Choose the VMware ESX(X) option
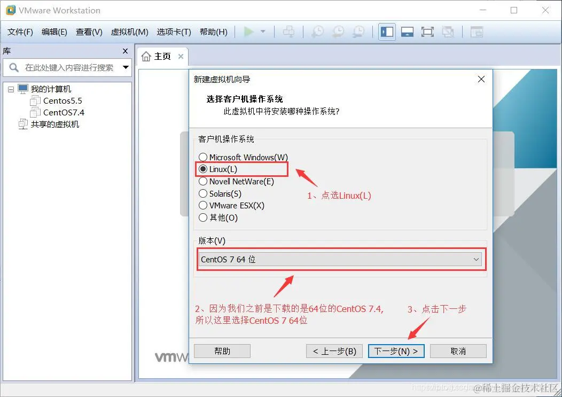Screen dimensions: 562x397 click(203, 205)
